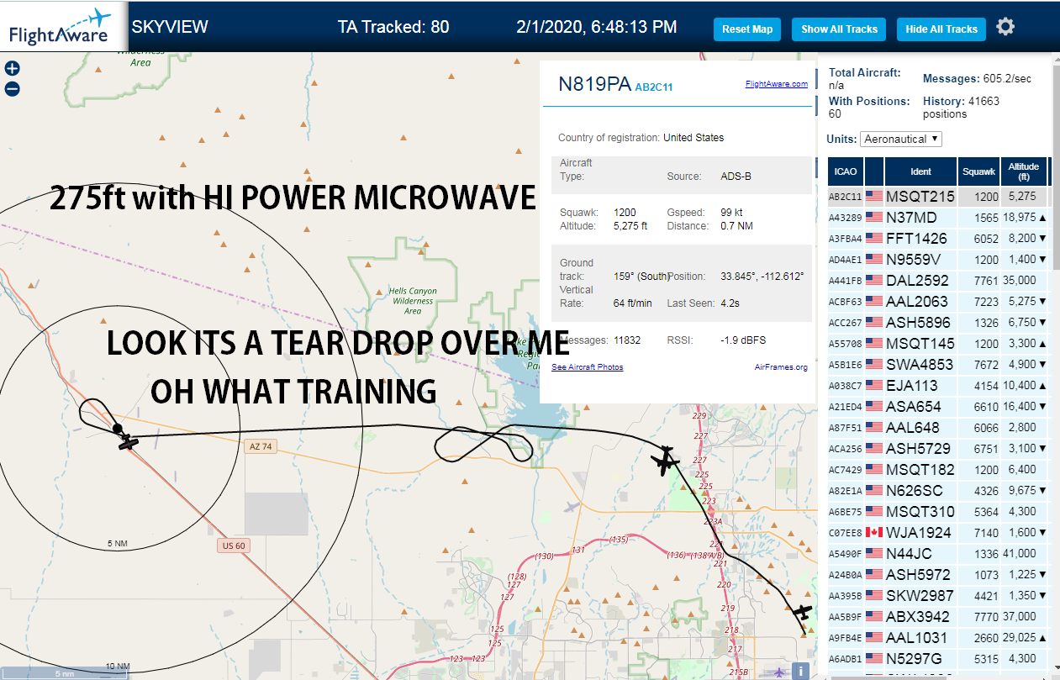Open the See Aircraft Photos link
Viewport: 1060px width, 680px height.
click(587, 367)
